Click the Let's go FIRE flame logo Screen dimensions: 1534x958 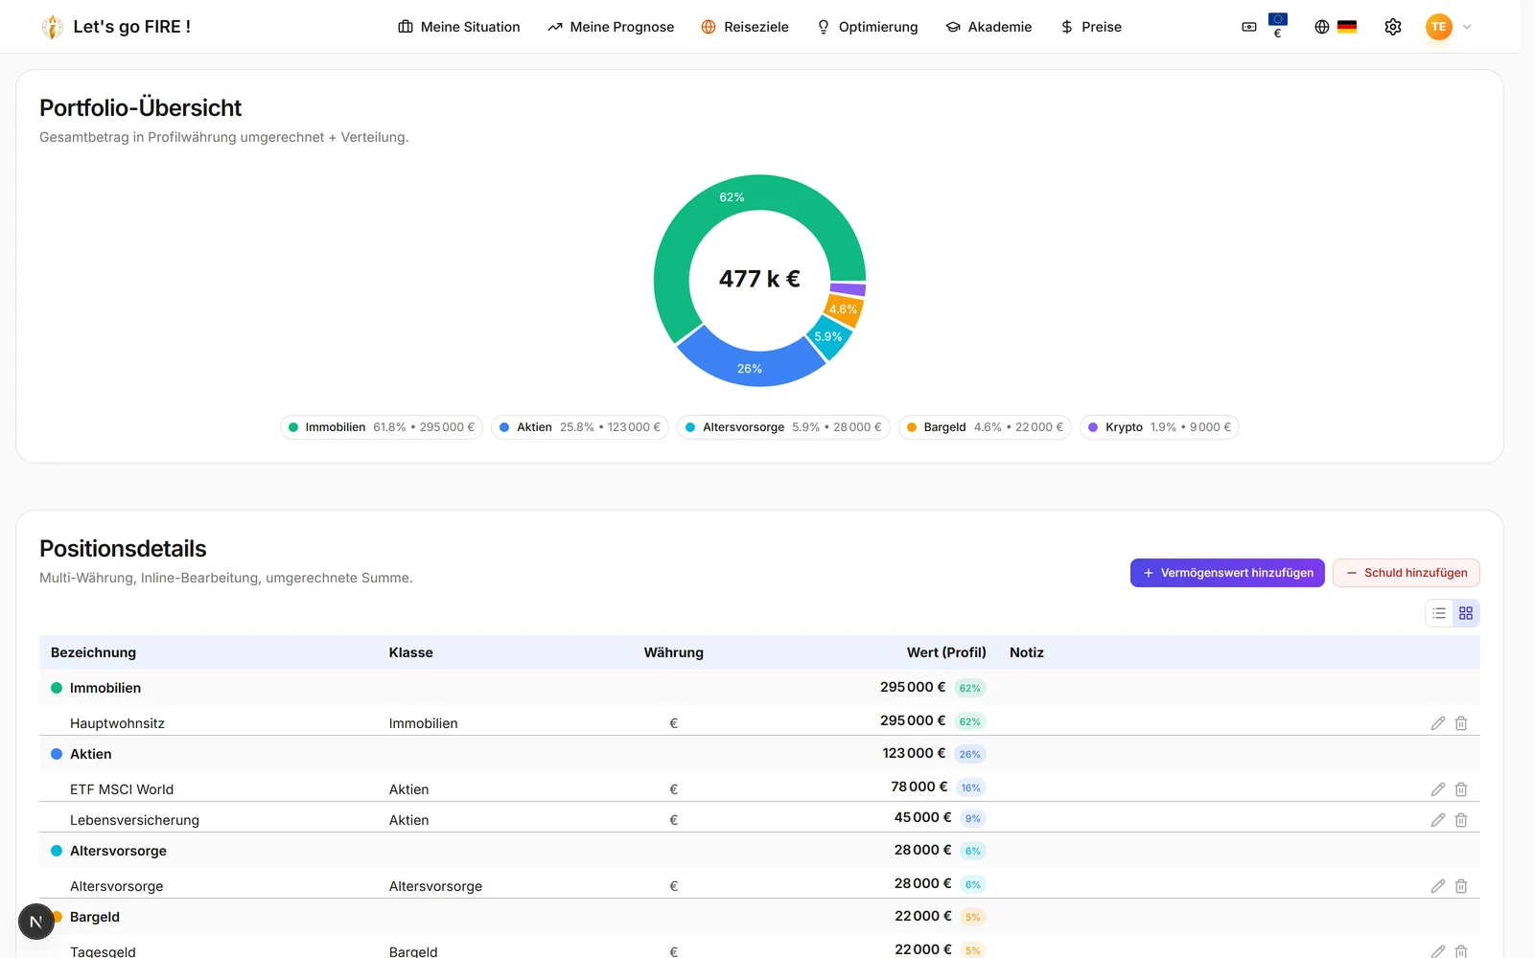(52, 27)
